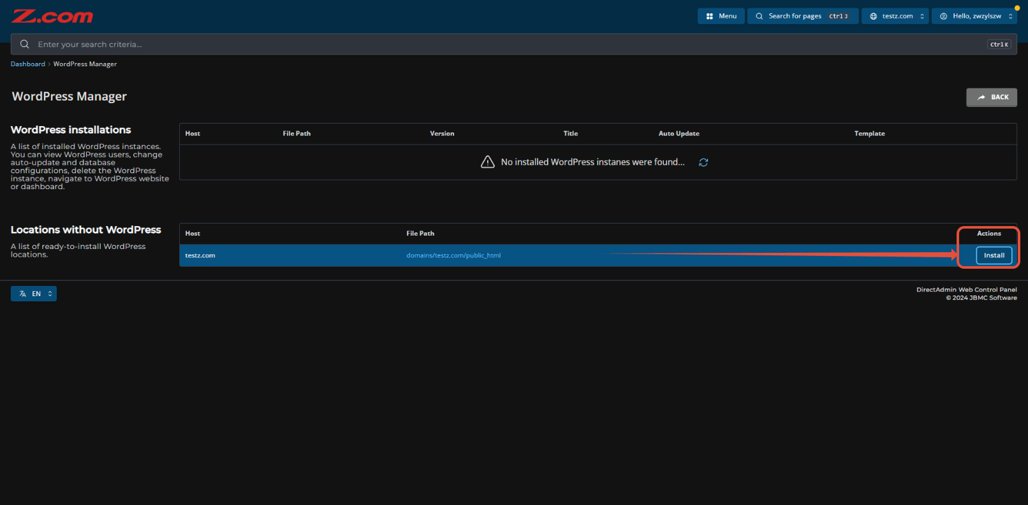Click the BACK button
The width and height of the screenshot is (1028, 505).
point(991,97)
